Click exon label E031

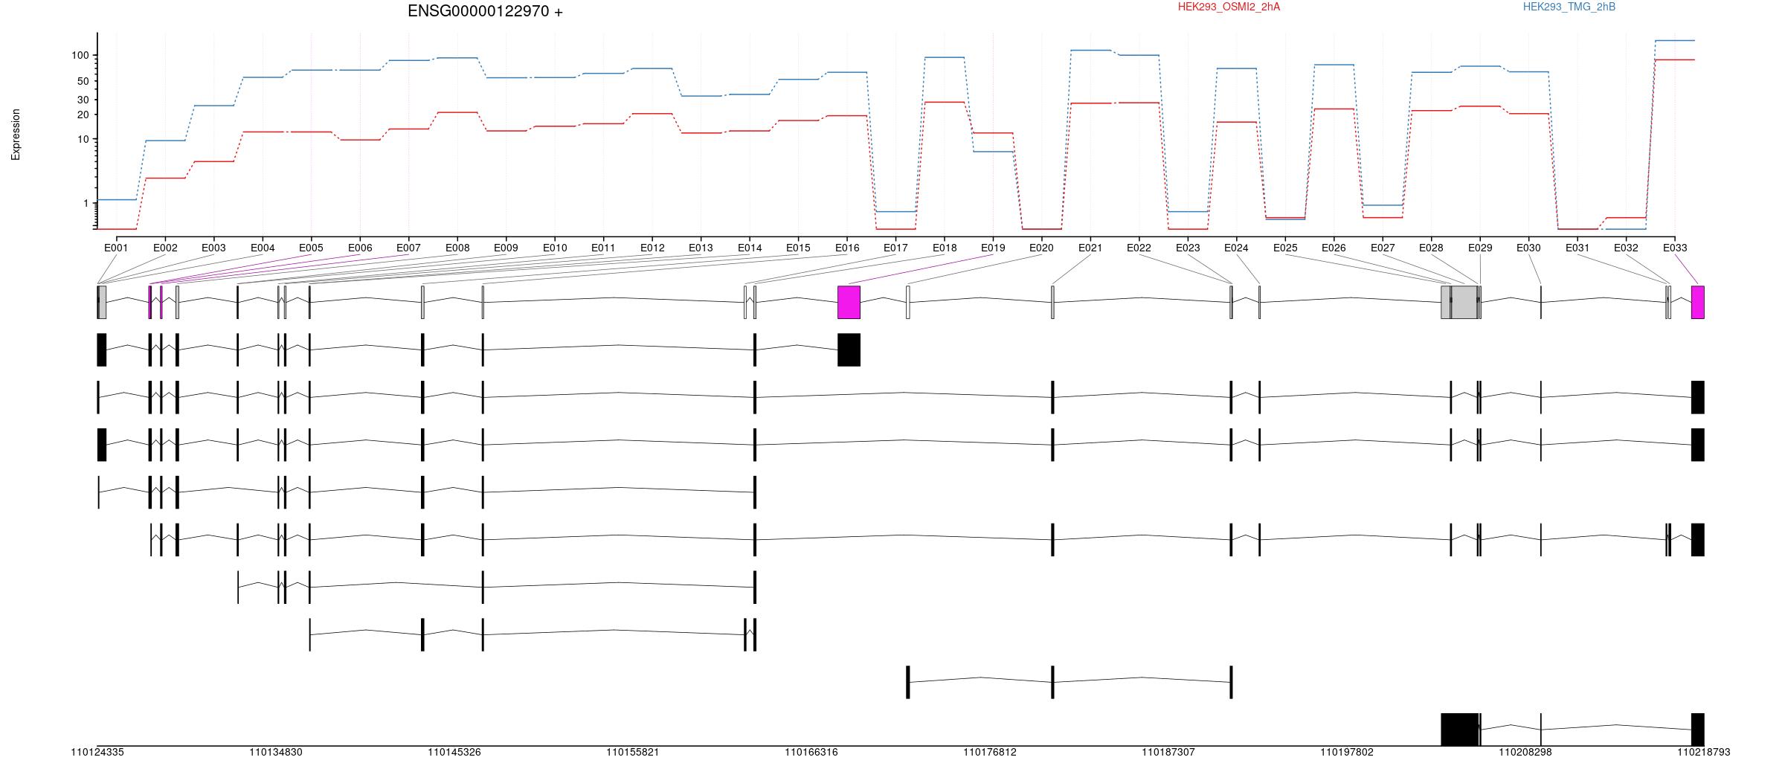[1577, 248]
